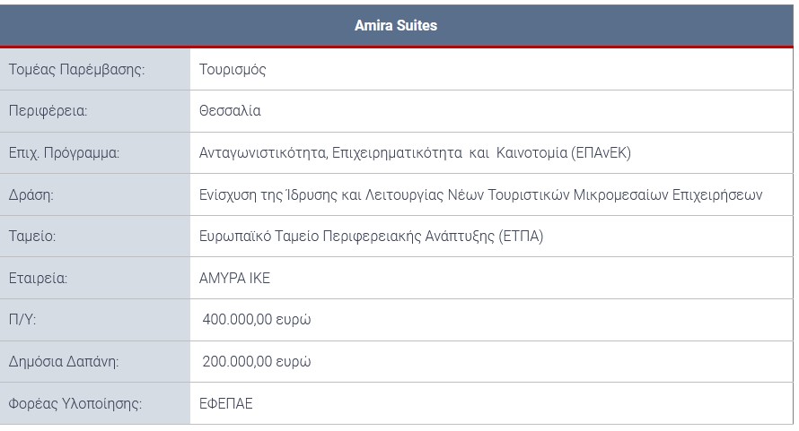Click the 200.000,00 ευρώ amount

(257, 362)
